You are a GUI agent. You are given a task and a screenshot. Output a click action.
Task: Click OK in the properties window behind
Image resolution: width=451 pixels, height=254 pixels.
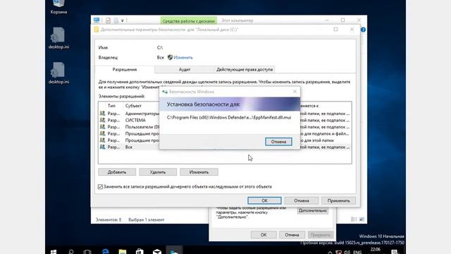tap(264, 235)
